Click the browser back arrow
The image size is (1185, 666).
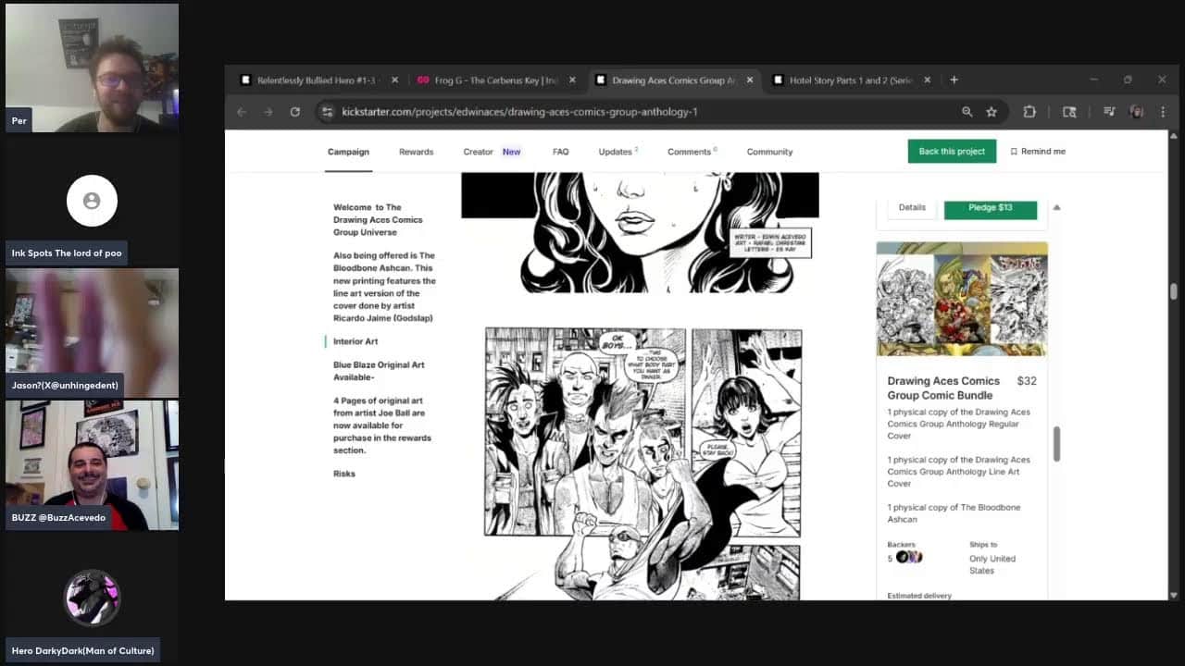click(x=242, y=112)
